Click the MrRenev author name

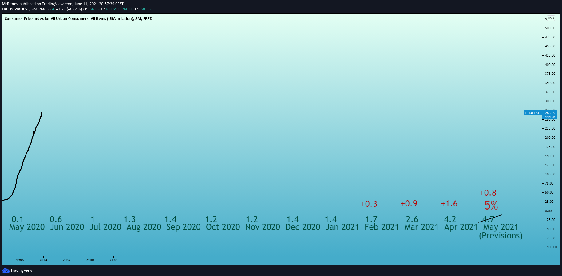pos(10,4)
